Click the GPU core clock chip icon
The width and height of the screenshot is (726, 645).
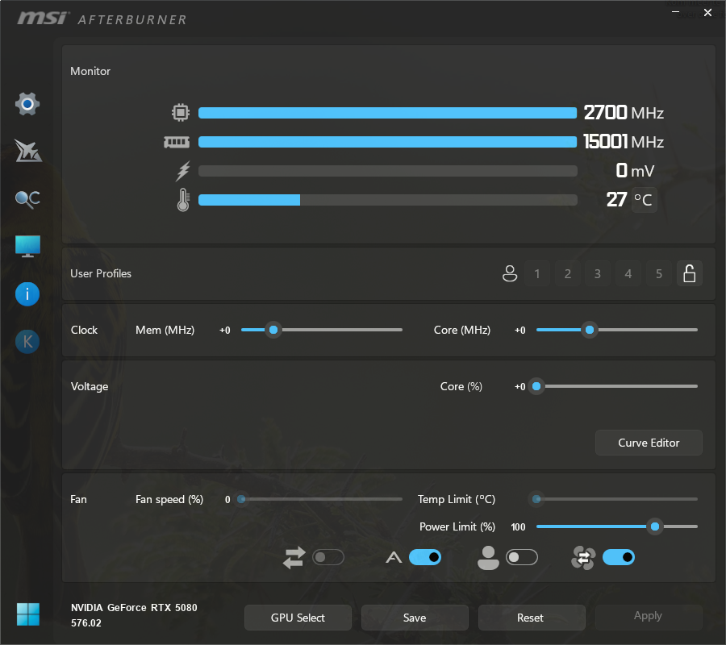point(181,112)
